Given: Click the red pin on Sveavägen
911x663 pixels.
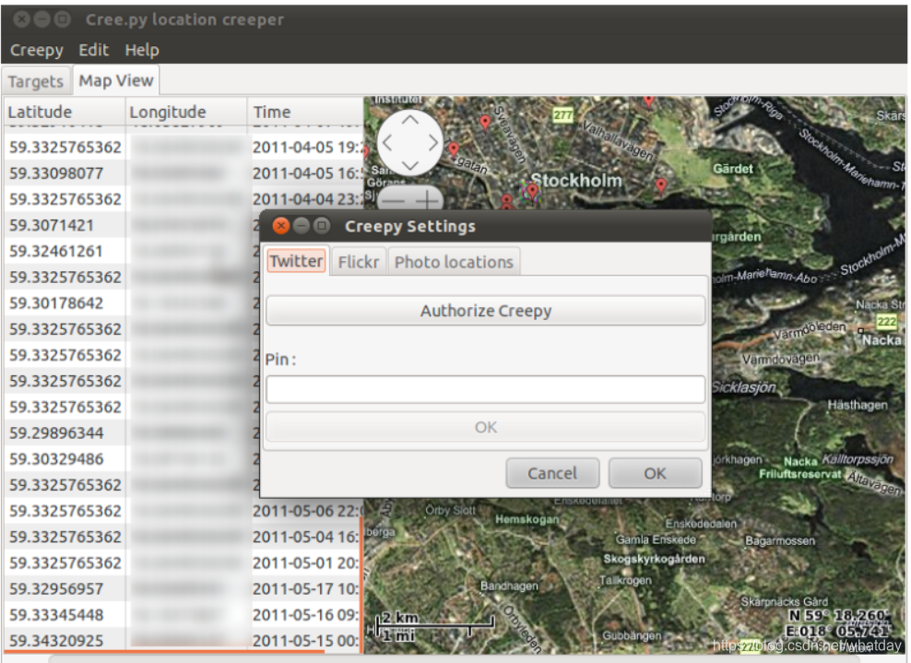Looking at the screenshot, I should pos(485,122).
